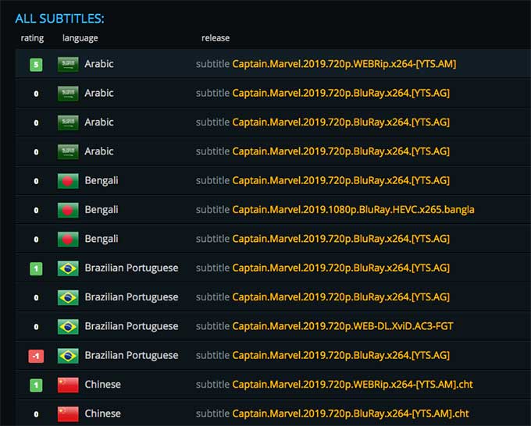Image resolution: width=531 pixels, height=426 pixels.
Task: Click the Bangladesh flag beside the HEVC.x265.bangla release
Action: pos(68,210)
